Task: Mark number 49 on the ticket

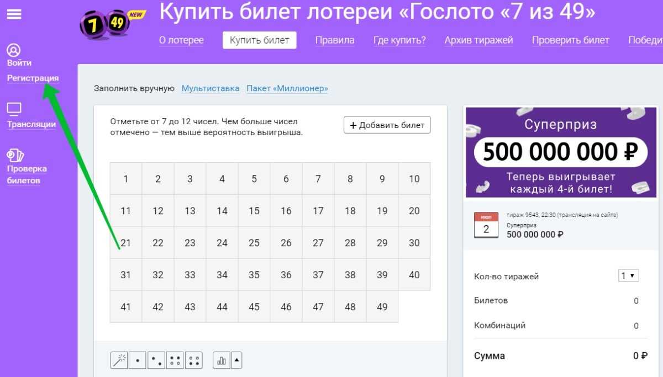Action: [x=382, y=307]
